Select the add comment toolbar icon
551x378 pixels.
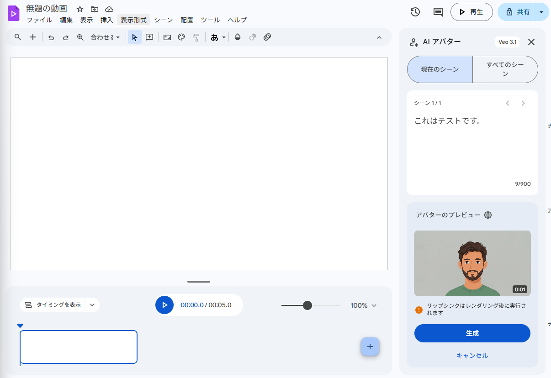point(149,37)
